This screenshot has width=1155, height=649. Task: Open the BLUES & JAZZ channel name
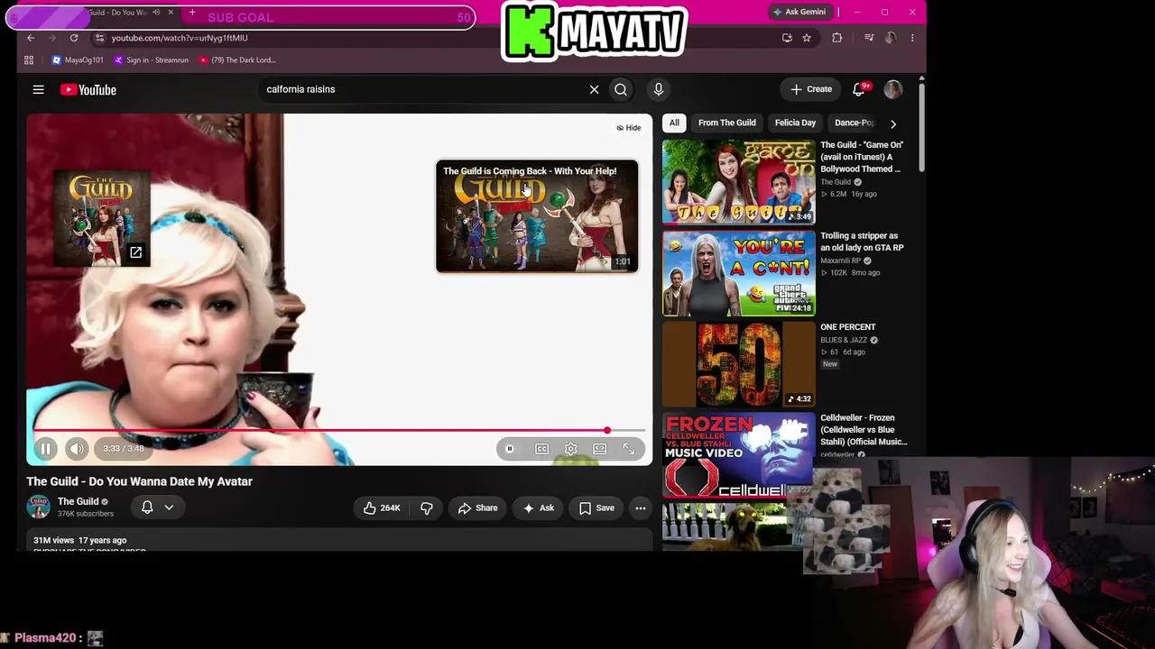pos(844,340)
